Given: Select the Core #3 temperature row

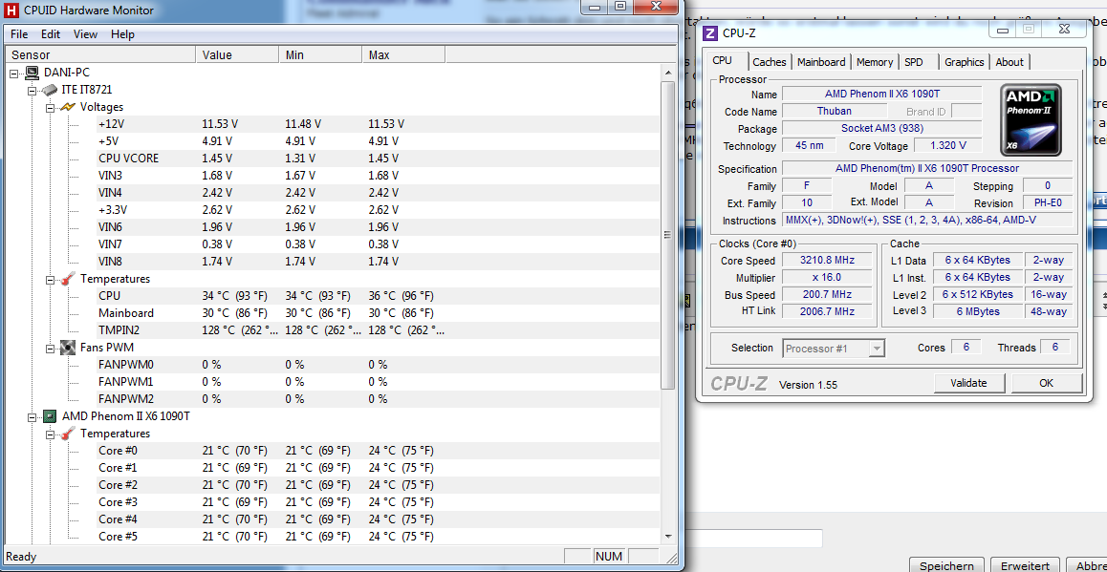Looking at the screenshot, I should click(x=378, y=502).
